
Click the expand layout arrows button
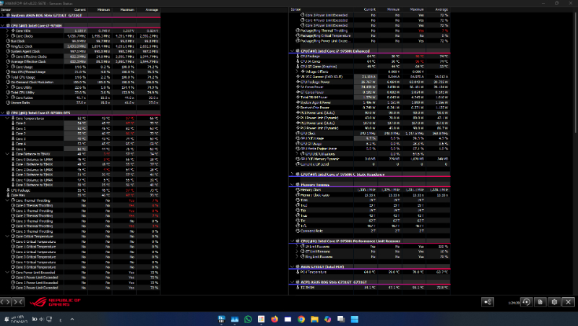(x=6, y=301)
